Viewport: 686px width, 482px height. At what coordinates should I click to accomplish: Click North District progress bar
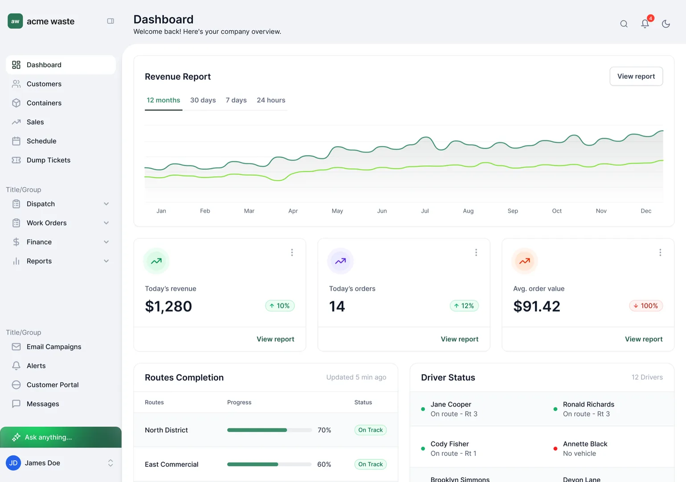click(269, 430)
